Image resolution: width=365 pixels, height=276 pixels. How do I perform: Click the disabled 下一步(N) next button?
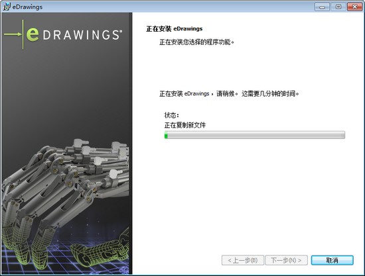tap(286, 260)
